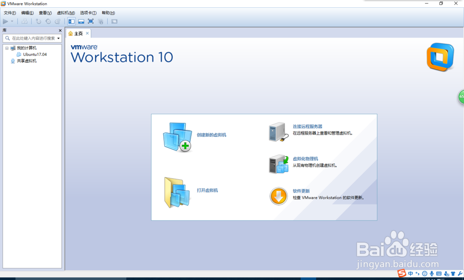Open the power options dropdown arrow beside play
The width and height of the screenshot is (464, 280).
click(12, 21)
